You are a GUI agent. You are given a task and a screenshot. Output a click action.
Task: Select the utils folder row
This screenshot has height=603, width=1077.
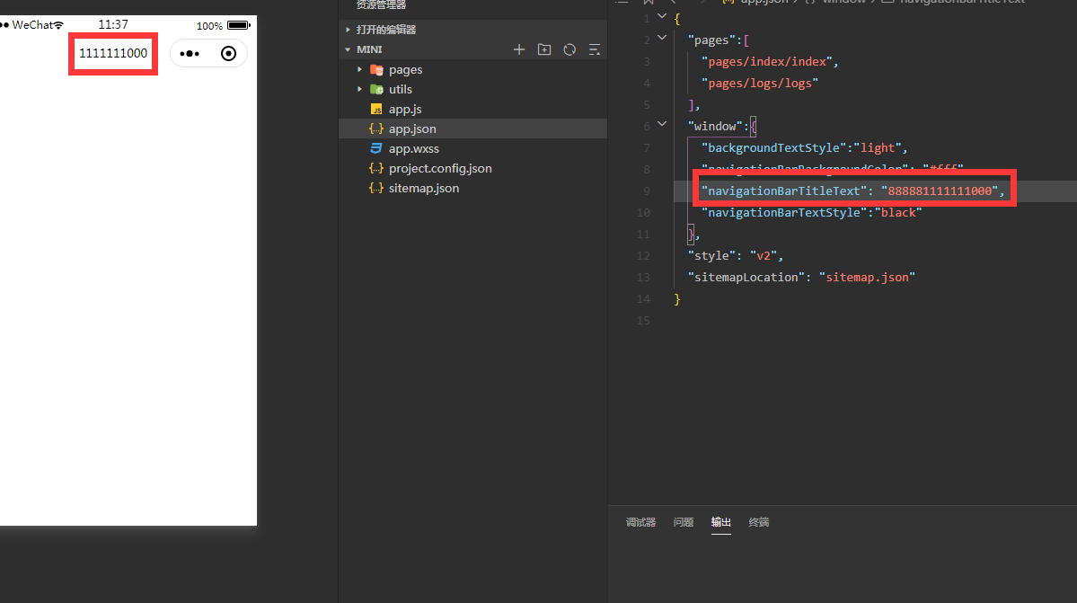tap(472, 89)
